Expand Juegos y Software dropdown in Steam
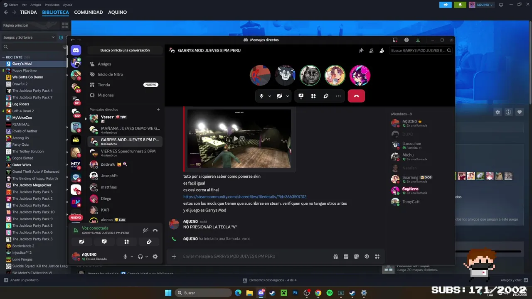The image size is (532, 299). point(29,37)
